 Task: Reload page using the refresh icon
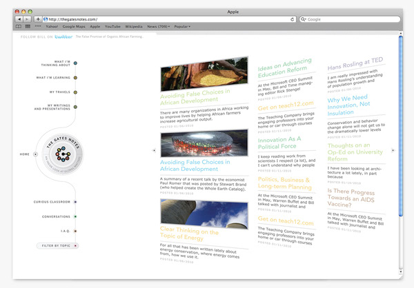tap(292, 19)
